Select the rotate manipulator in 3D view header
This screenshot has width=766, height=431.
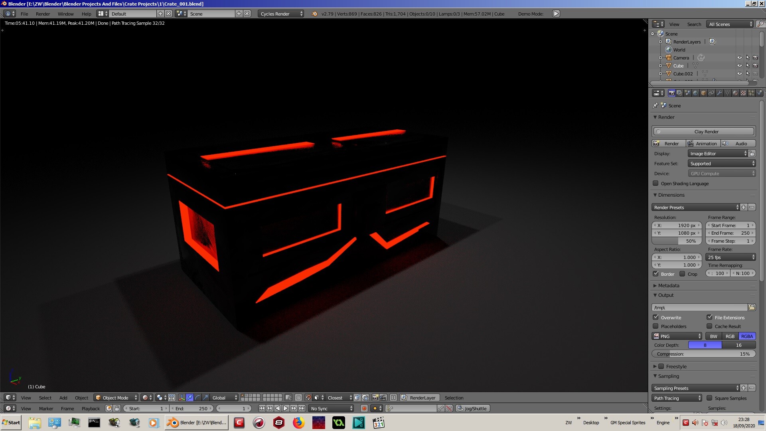pos(197,398)
